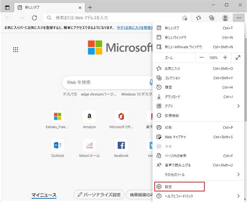
Task: Select 新しいタブ in the menu
Action: point(198,28)
